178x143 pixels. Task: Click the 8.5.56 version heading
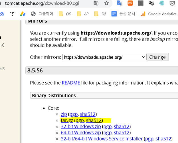[x=35, y=71]
